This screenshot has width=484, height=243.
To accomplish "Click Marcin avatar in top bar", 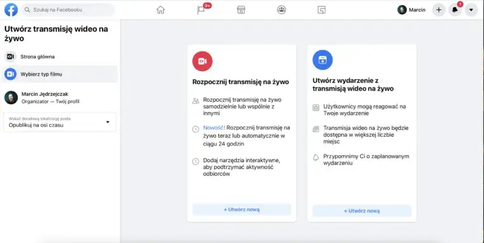I will pos(402,10).
